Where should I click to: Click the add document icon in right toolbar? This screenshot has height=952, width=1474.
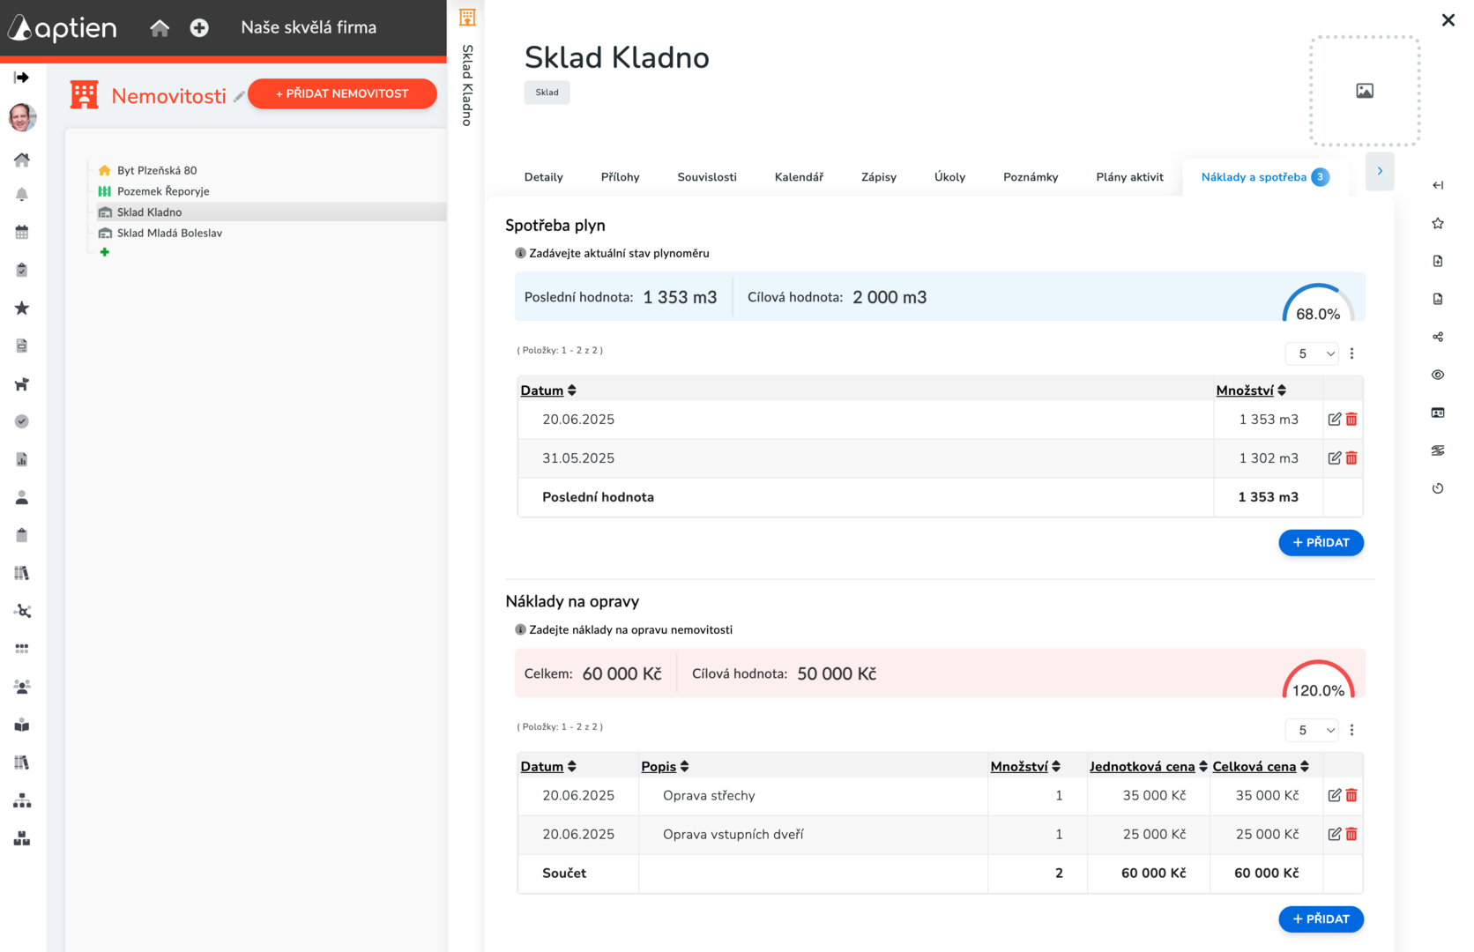1438,261
